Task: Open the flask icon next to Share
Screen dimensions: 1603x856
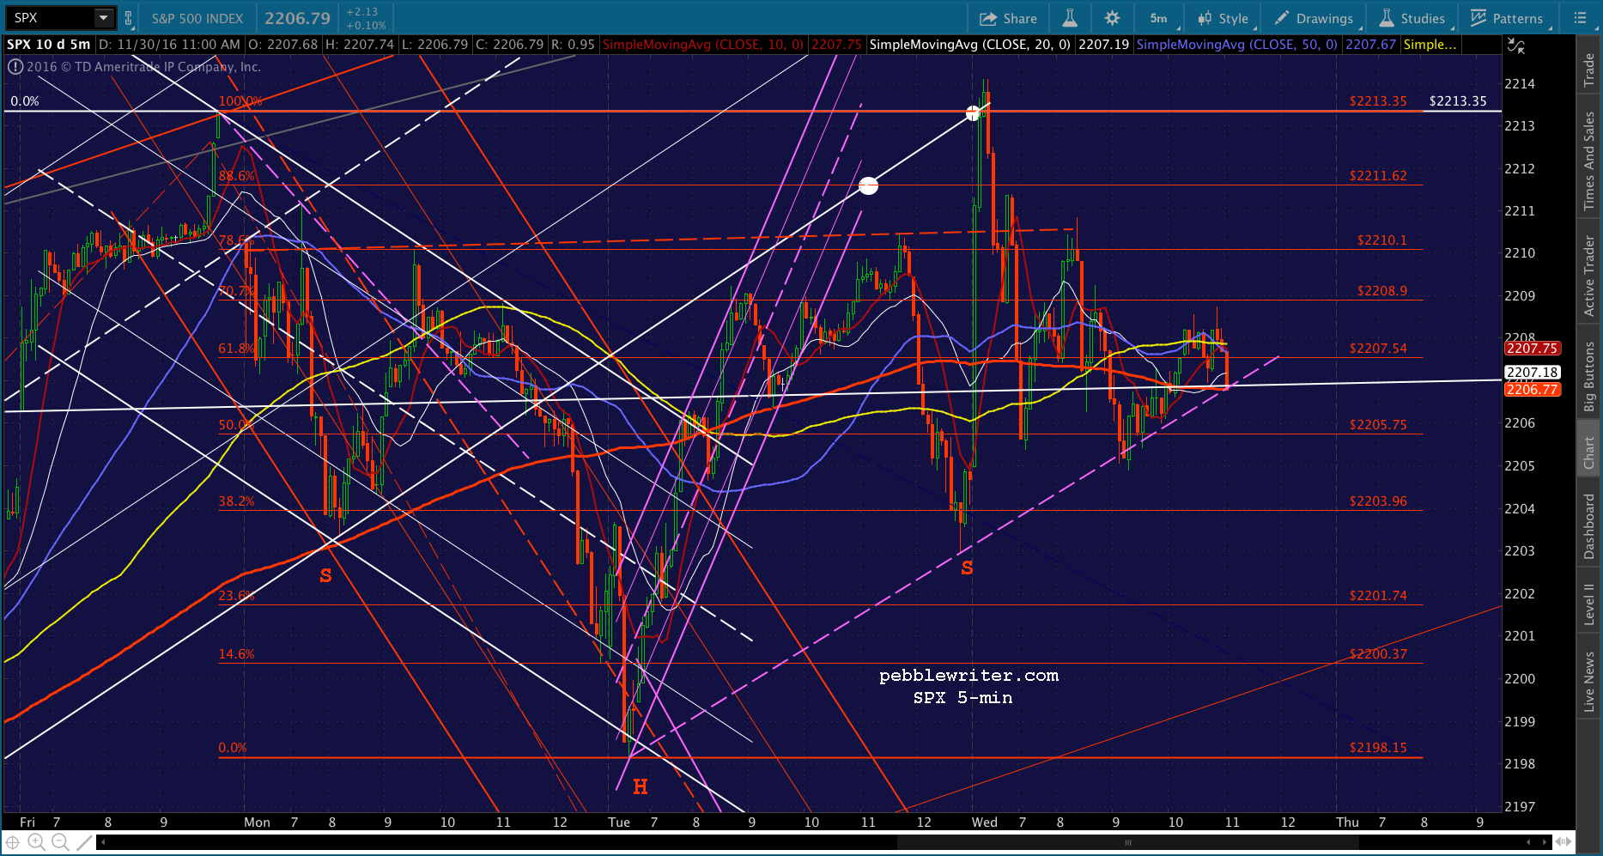Action: click(x=1070, y=18)
